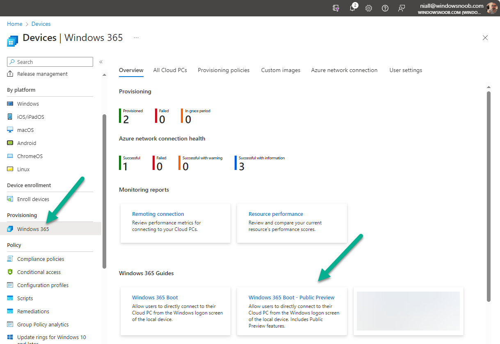This screenshot has height=344, width=500.
Task: Open the Provisioning policies tab
Action: 224,70
